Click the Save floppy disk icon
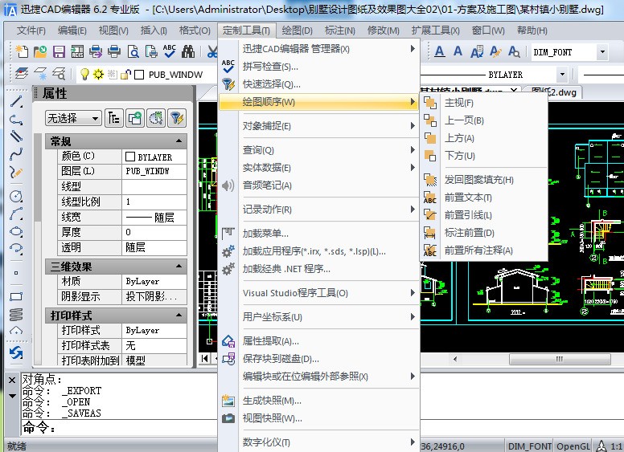The width and height of the screenshot is (624, 452). 59,51
